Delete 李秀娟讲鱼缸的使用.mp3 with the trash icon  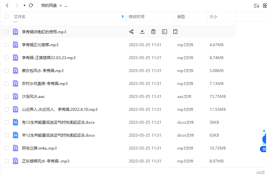(153, 32)
